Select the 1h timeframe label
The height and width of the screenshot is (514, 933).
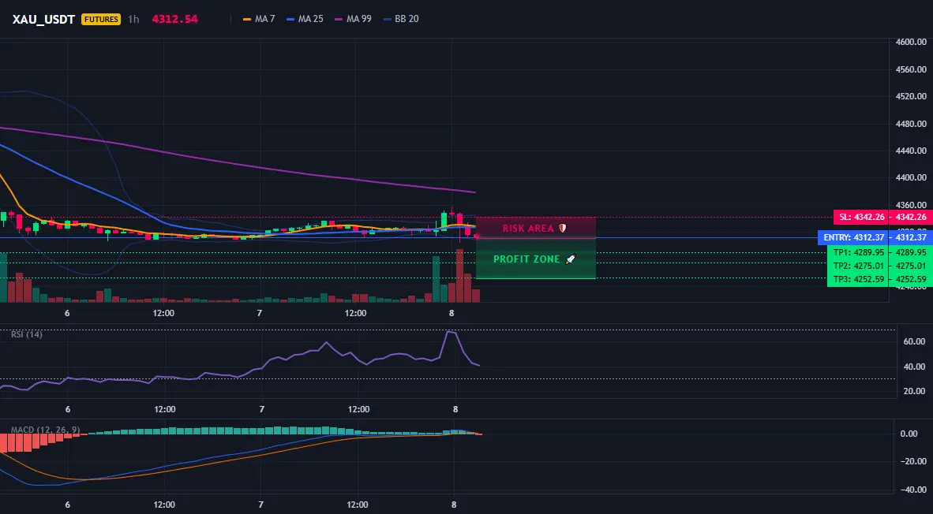134,19
